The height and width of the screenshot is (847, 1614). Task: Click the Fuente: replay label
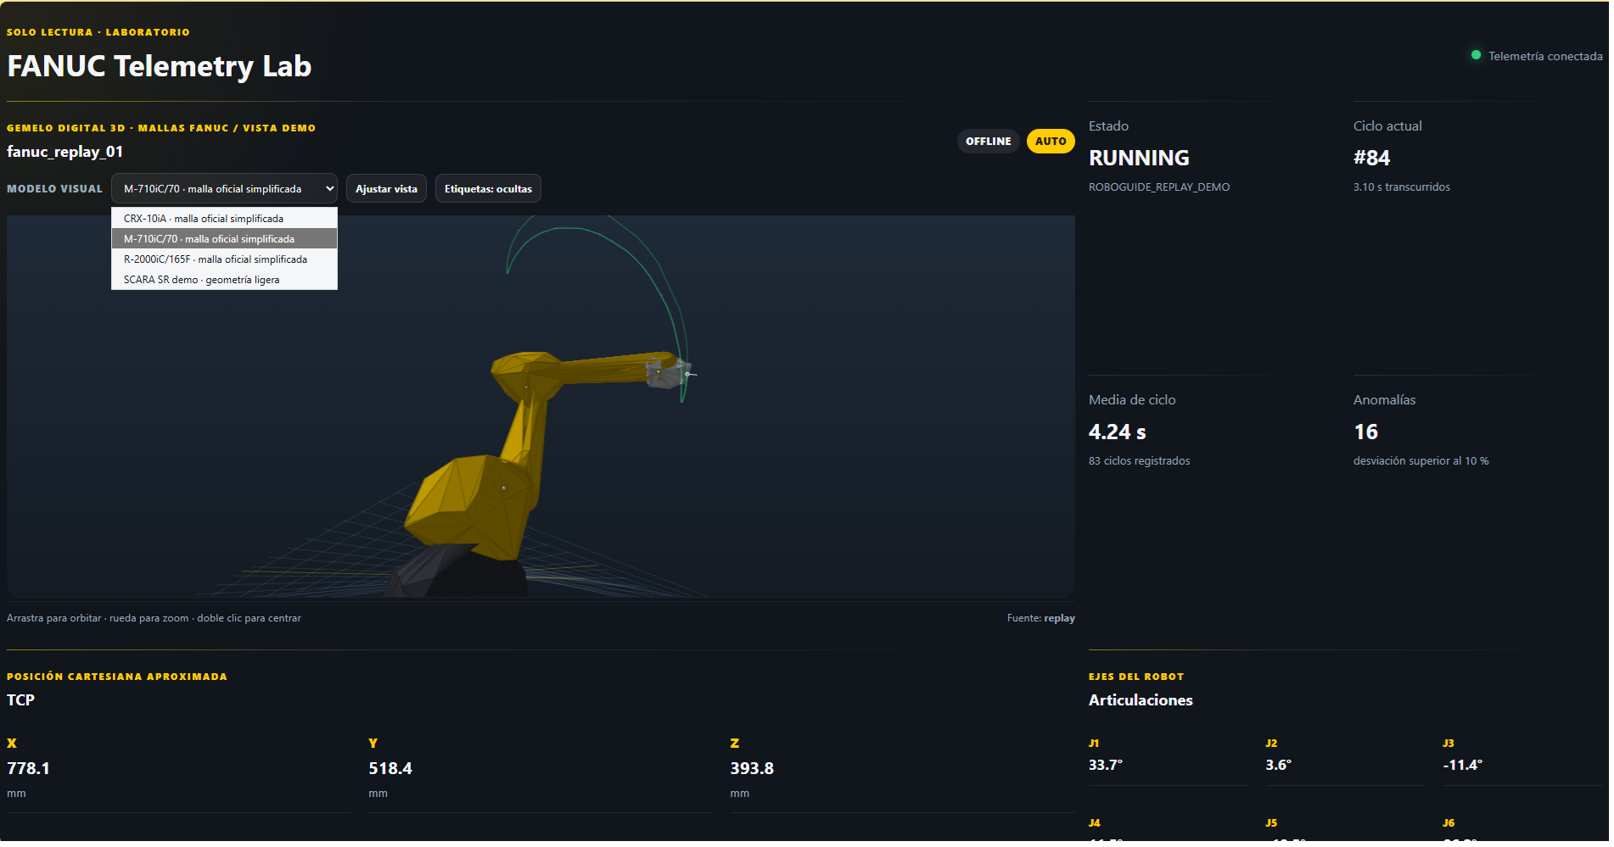1041,618
